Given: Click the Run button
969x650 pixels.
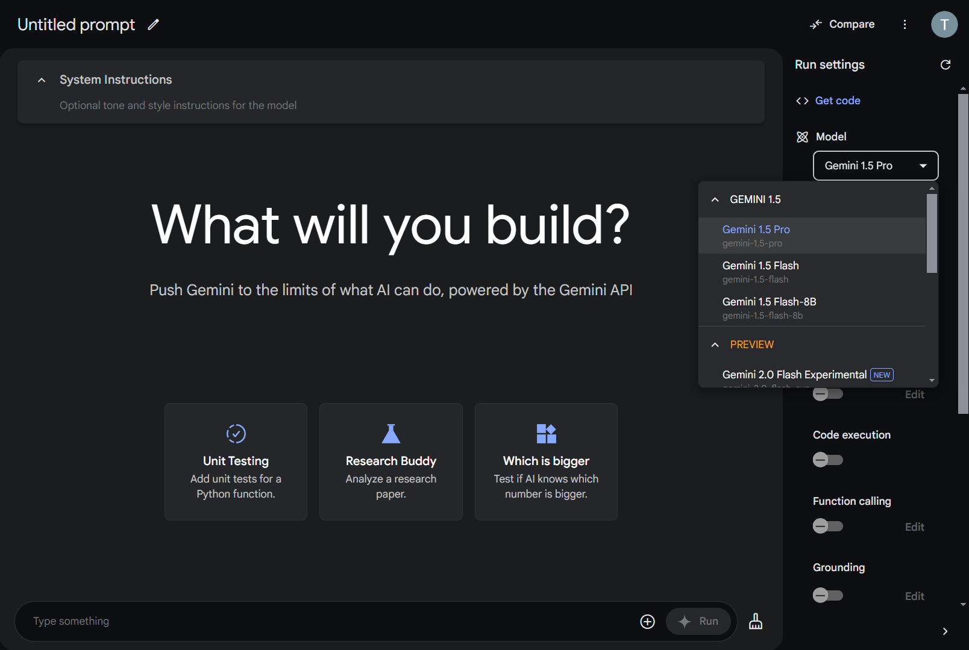Looking at the screenshot, I should [698, 621].
